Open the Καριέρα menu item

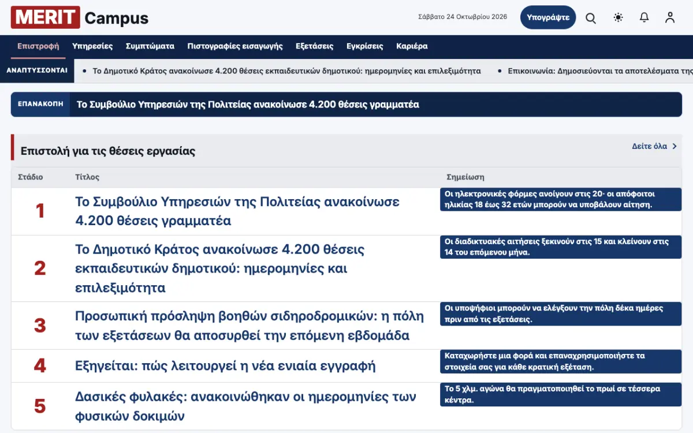coord(412,46)
